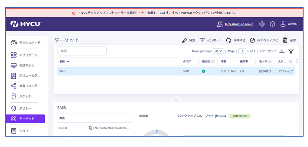Click the admin user icon
Screen dimensions: 308x147
(283, 24)
